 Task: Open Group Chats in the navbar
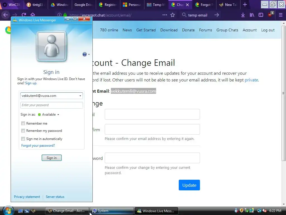pyautogui.click(x=227, y=30)
